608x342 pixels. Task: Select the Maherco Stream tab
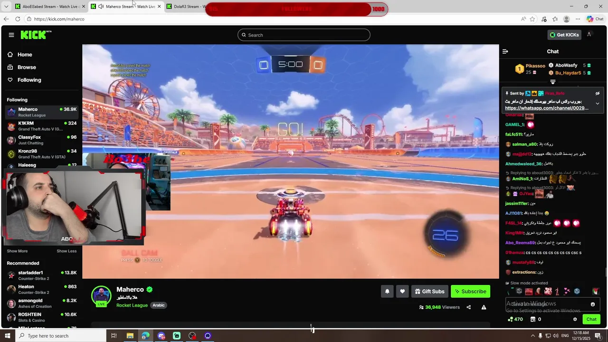coord(126,6)
